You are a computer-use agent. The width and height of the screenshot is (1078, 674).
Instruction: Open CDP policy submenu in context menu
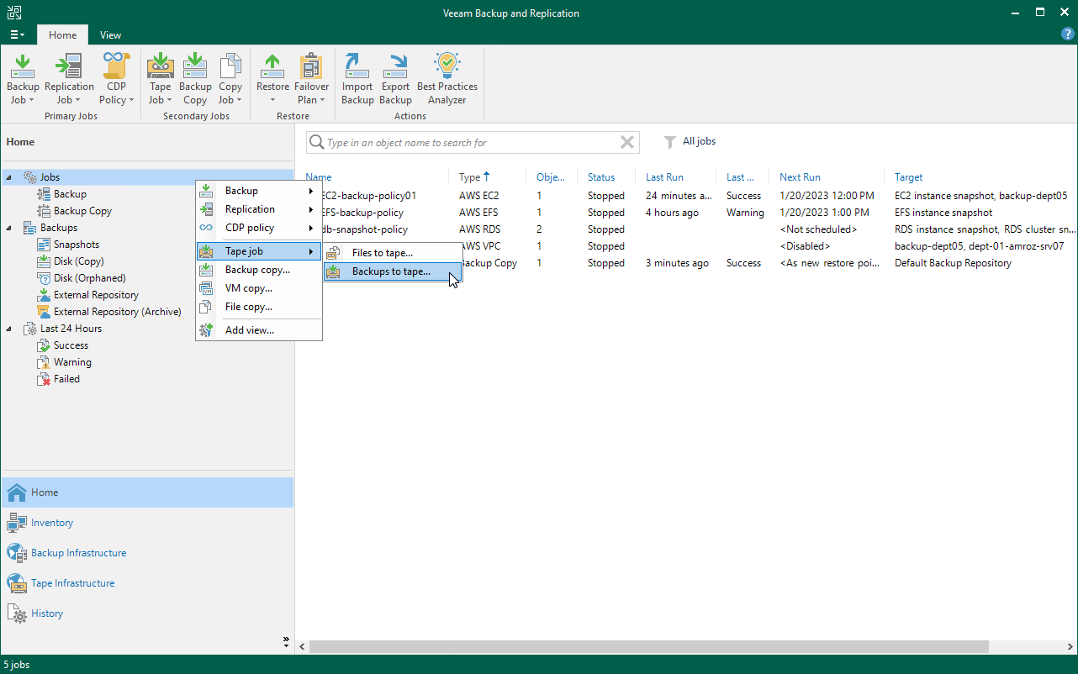click(x=259, y=228)
